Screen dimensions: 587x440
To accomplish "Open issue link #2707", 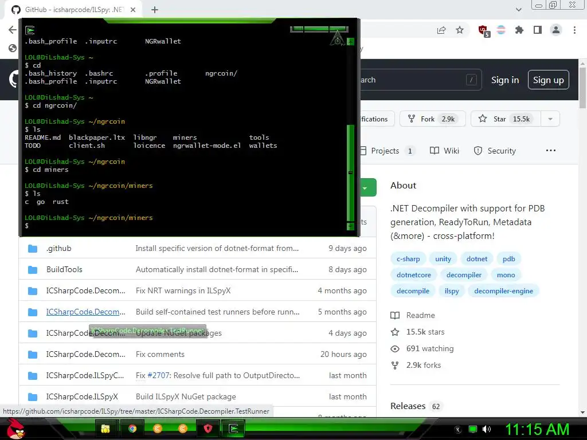I will 158,375.
